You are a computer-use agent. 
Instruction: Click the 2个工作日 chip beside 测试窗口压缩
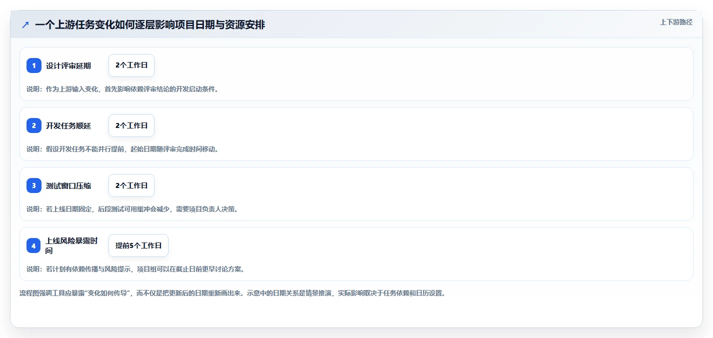coord(131,185)
